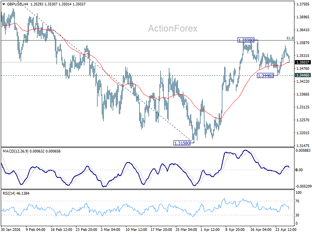Click the 1.34460 level tag on the price axis
Viewport: 312px width, 234px height.
pyautogui.click(x=303, y=75)
